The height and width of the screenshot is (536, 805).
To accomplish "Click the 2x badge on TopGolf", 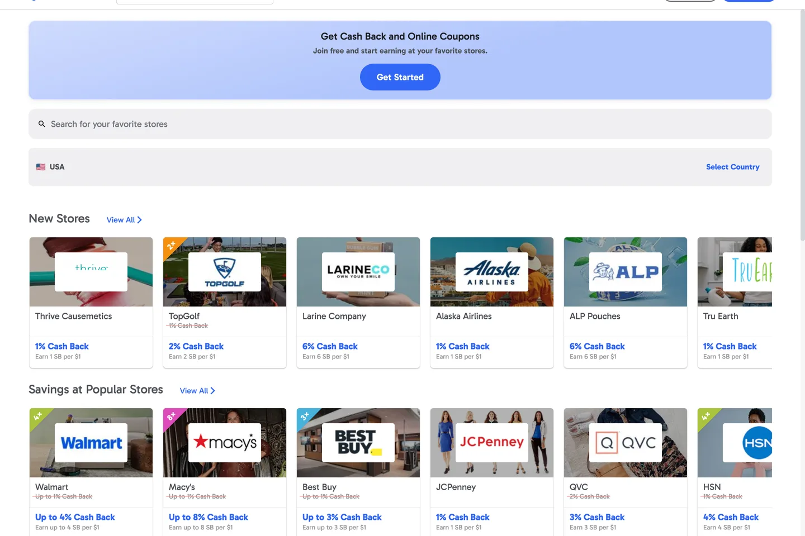I will (171, 246).
